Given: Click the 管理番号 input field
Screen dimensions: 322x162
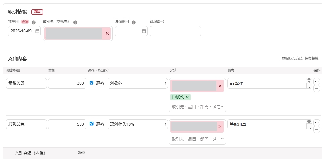Looking at the screenshot, I should (175, 31).
